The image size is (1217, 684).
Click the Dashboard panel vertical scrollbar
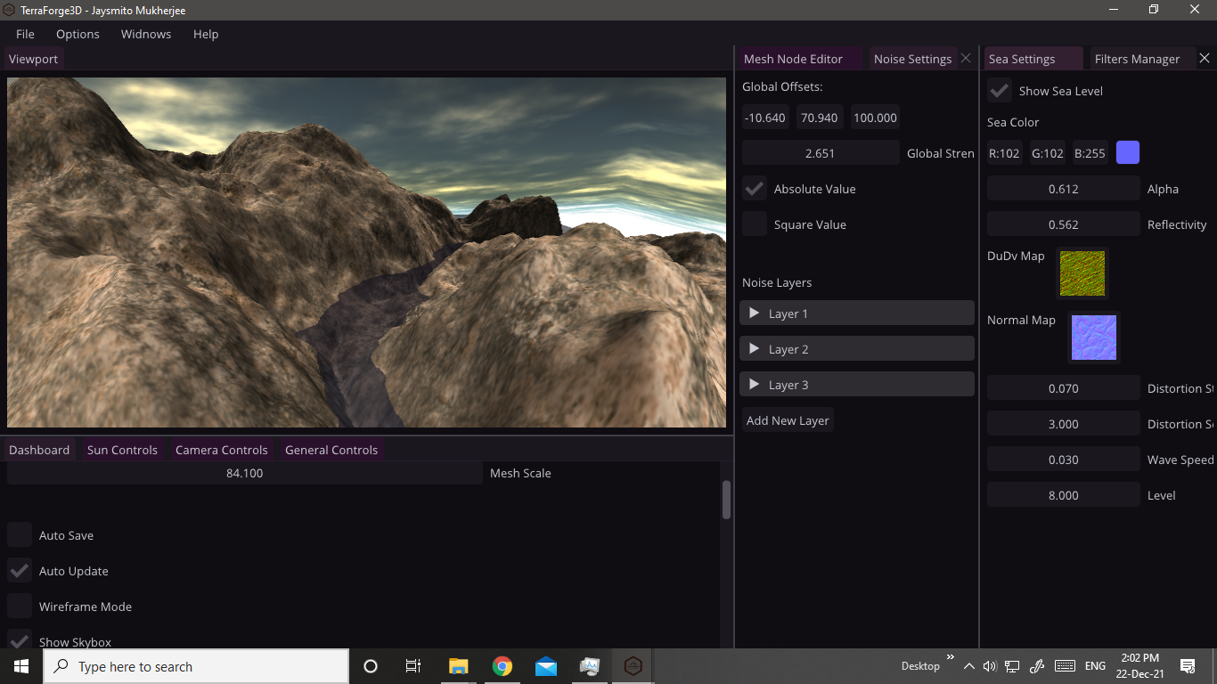pos(726,500)
